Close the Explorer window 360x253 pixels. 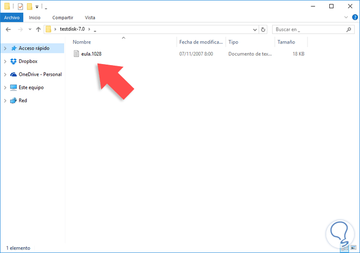[x=350, y=6]
